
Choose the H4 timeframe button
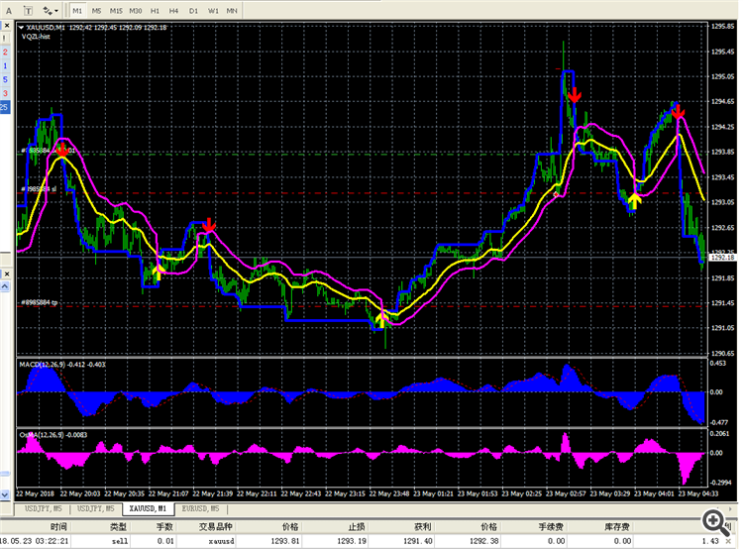[x=174, y=10]
